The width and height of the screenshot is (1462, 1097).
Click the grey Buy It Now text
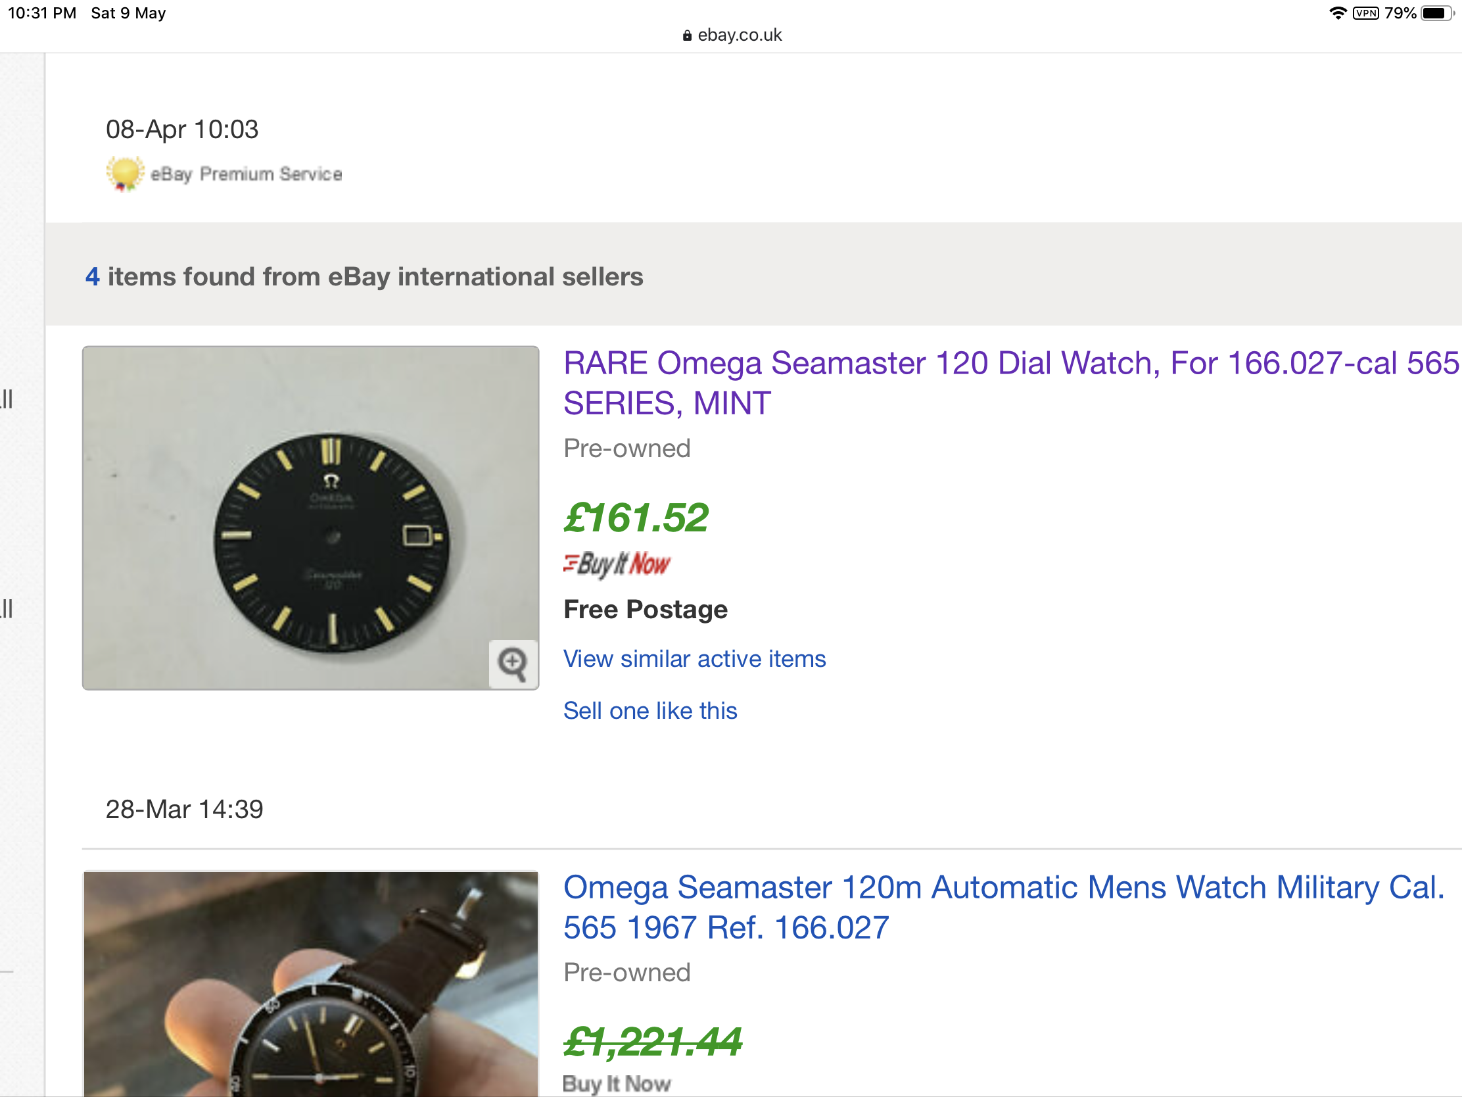point(617,1084)
